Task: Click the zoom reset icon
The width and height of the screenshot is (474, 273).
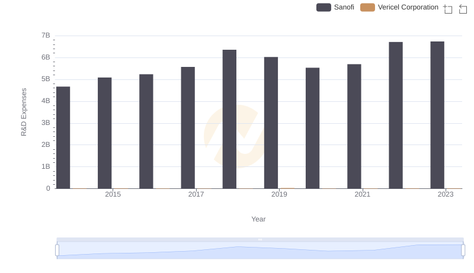Action: (463, 9)
